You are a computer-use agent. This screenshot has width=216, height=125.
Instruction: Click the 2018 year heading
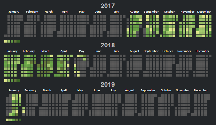108,45
